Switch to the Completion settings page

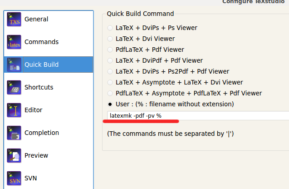(x=42, y=133)
